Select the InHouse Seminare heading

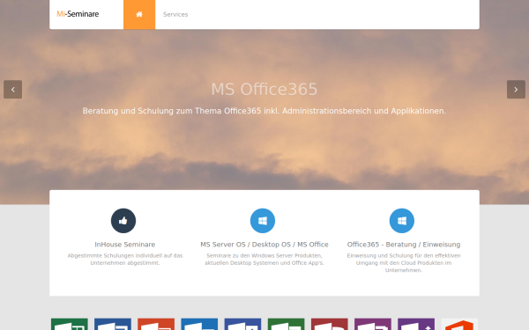[x=125, y=245]
